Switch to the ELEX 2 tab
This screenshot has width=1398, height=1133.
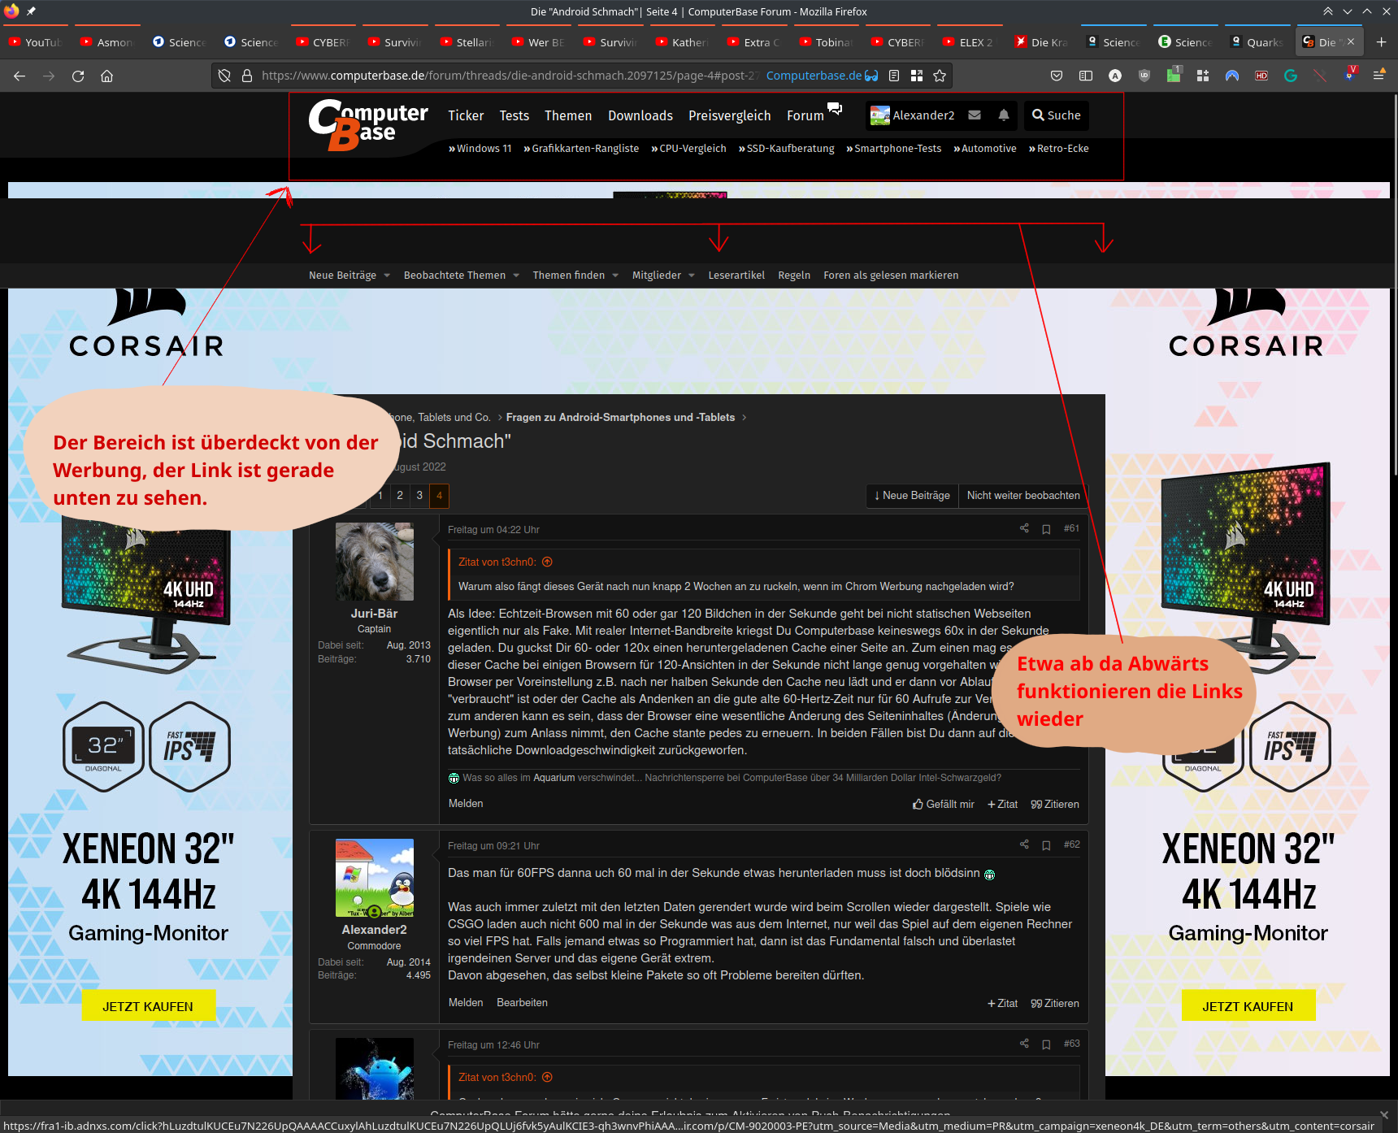(968, 42)
